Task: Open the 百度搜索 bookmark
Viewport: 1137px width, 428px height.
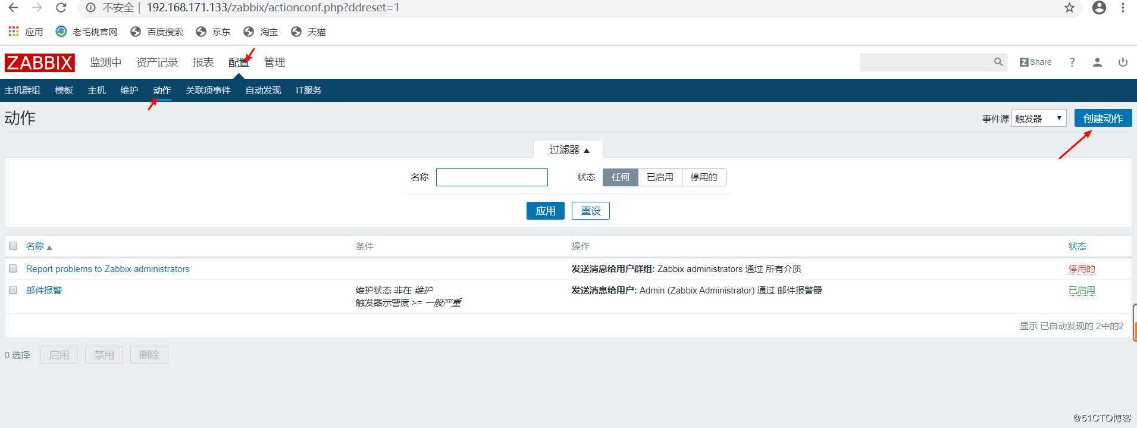Action: tap(157, 32)
